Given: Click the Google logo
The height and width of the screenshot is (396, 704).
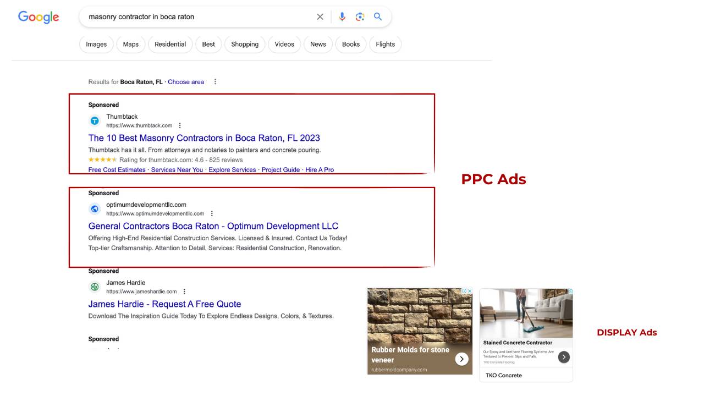Looking at the screenshot, I should (x=38, y=17).
